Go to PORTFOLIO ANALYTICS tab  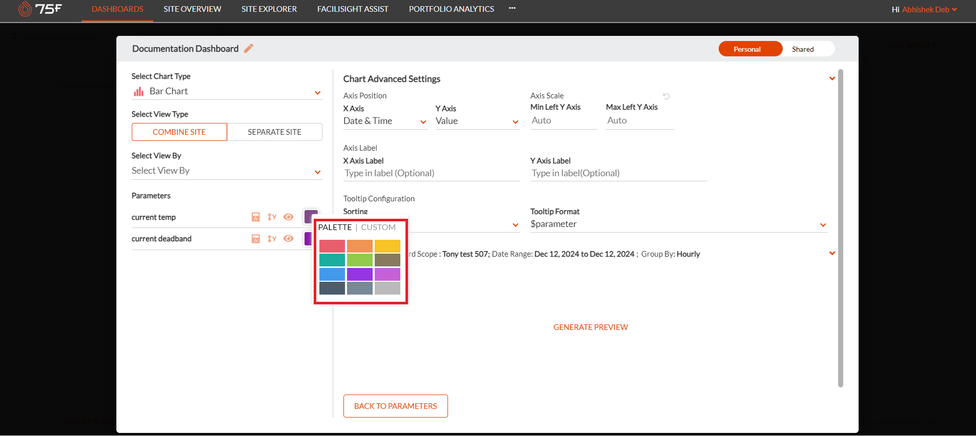tap(452, 9)
